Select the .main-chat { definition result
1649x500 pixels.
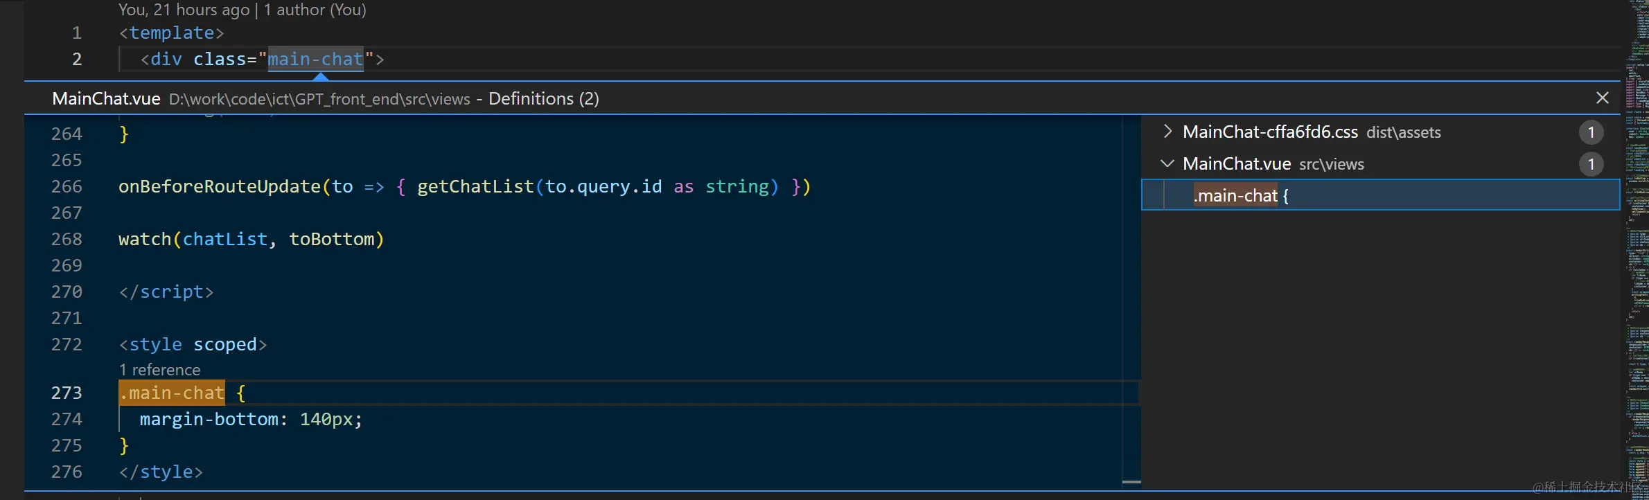[x=1240, y=196]
